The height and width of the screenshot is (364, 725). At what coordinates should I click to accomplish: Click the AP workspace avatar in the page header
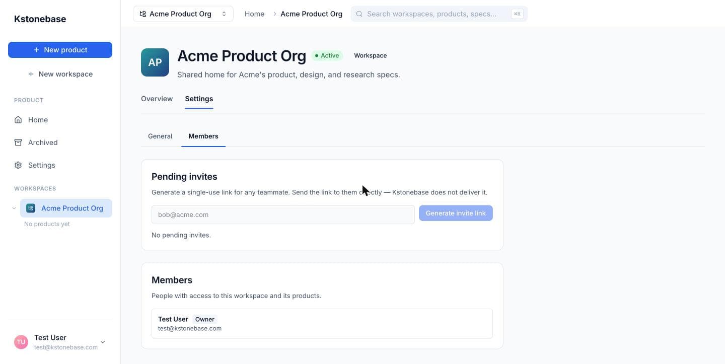coord(155,62)
